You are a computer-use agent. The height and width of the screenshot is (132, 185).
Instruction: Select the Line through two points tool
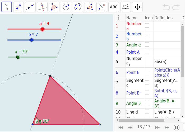[x=30, y=7]
